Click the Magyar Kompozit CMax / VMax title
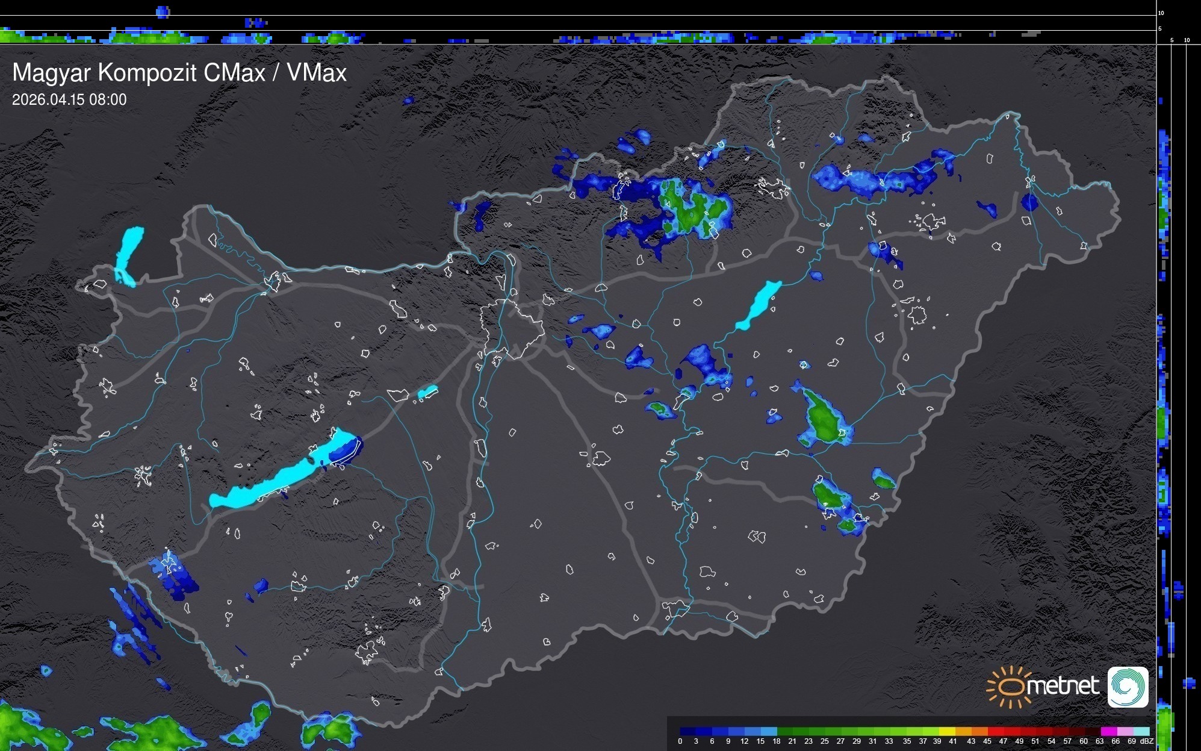This screenshot has height=751, width=1201. [x=179, y=72]
